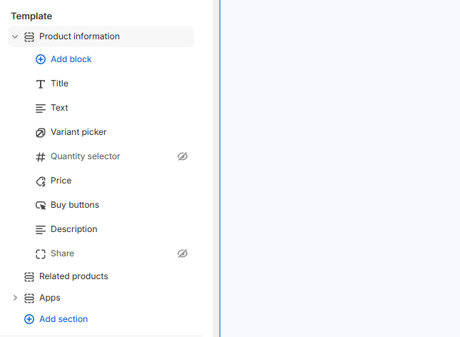Click the Add block link
Image resolution: width=460 pixels, height=337 pixels.
[71, 59]
